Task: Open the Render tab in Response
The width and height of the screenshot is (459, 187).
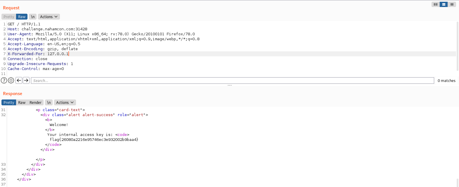Action: [35, 103]
